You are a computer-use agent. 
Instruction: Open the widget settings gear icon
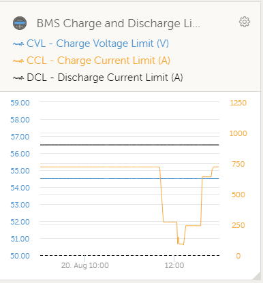(245, 22)
